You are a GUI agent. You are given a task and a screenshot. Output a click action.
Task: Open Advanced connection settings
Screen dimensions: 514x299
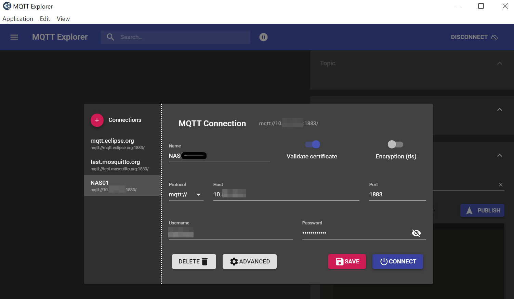(250, 261)
